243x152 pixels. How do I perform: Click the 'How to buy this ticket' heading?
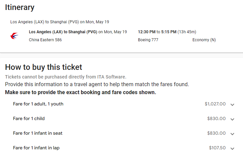pos(44,67)
